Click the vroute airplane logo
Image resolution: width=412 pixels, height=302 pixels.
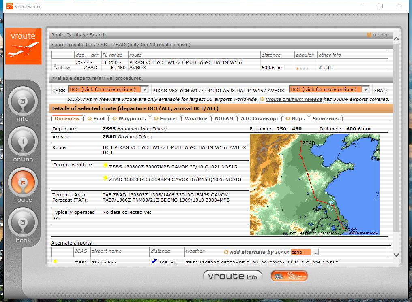tap(23, 46)
